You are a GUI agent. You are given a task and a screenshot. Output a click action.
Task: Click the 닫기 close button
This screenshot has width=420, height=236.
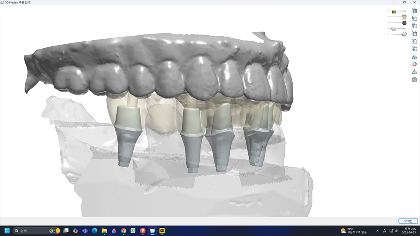click(x=408, y=221)
